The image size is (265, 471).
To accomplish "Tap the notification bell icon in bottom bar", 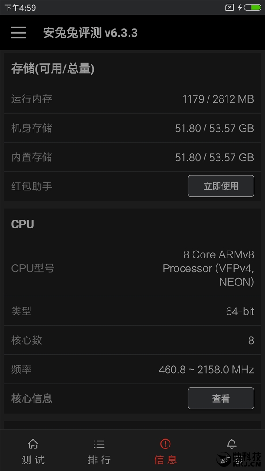I will click(x=231, y=444).
